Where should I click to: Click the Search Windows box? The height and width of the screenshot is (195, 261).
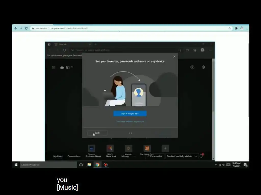48,165
